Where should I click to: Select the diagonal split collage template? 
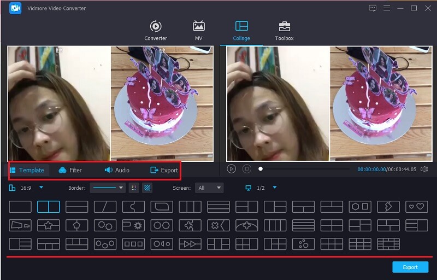(x=105, y=207)
